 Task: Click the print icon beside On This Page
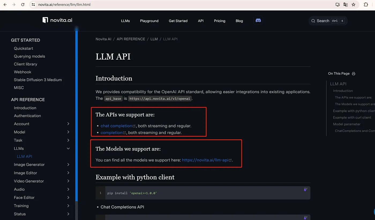click(354, 74)
